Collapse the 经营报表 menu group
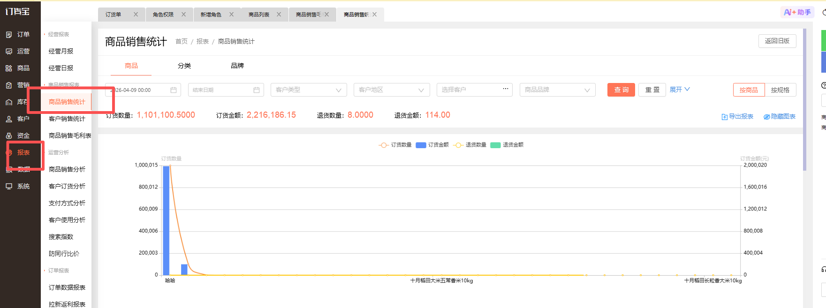826x308 pixels. click(58, 34)
